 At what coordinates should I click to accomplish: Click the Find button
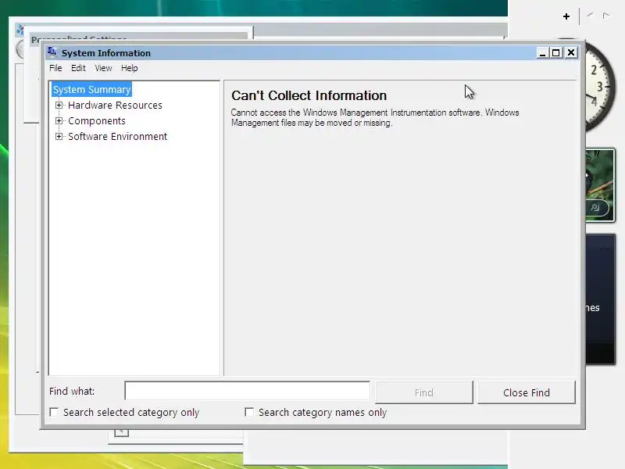click(424, 392)
